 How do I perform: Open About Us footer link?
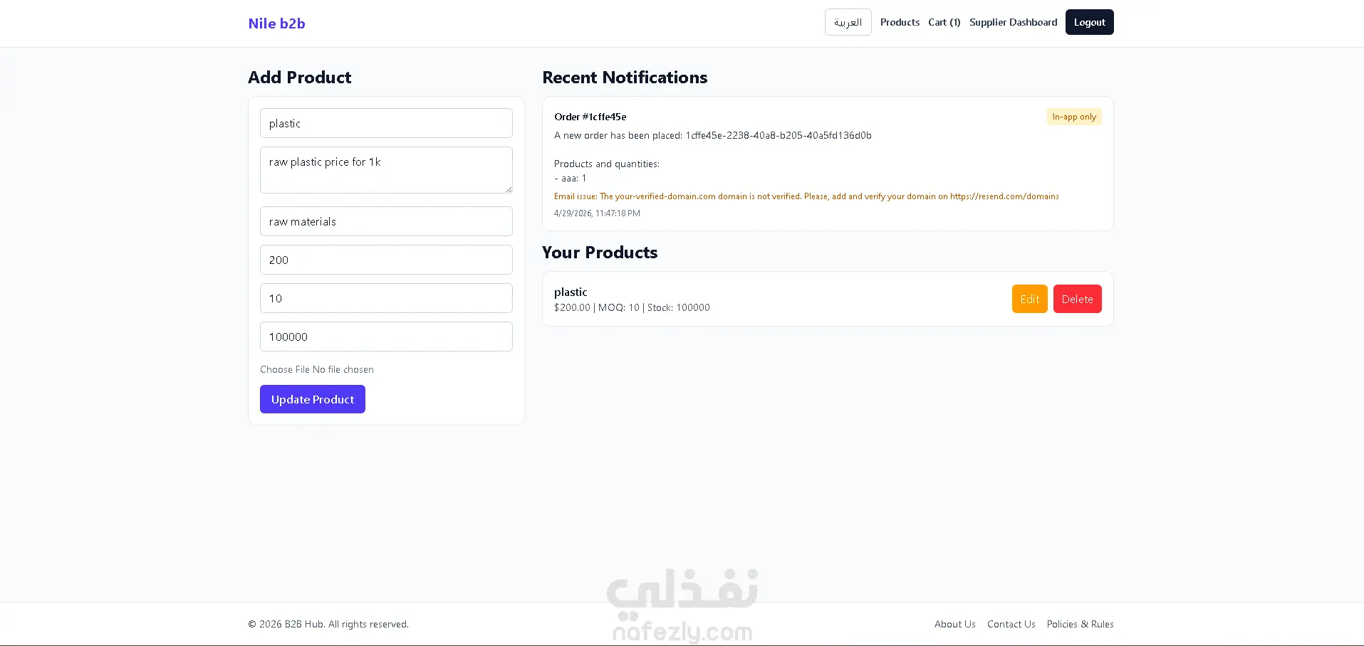pyautogui.click(x=954, y=624)
